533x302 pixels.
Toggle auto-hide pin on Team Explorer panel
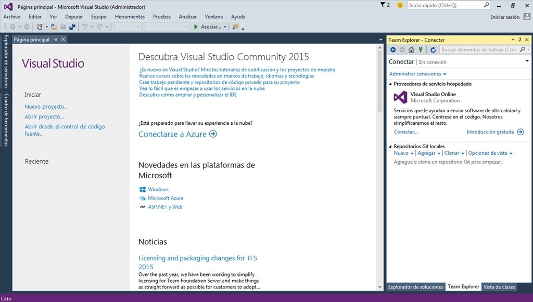point(520,40)
